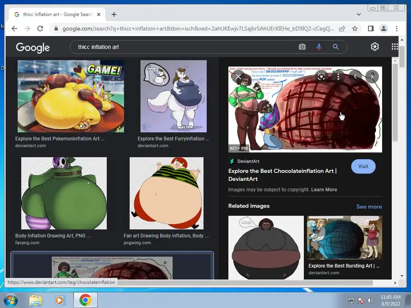Open a new browser tab
The image size is (411, 308).
[114, 14]
